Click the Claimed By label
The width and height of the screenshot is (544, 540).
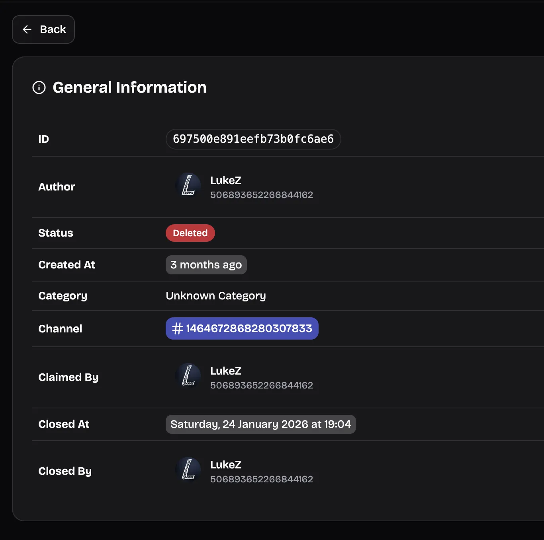[x=68, y=377]
